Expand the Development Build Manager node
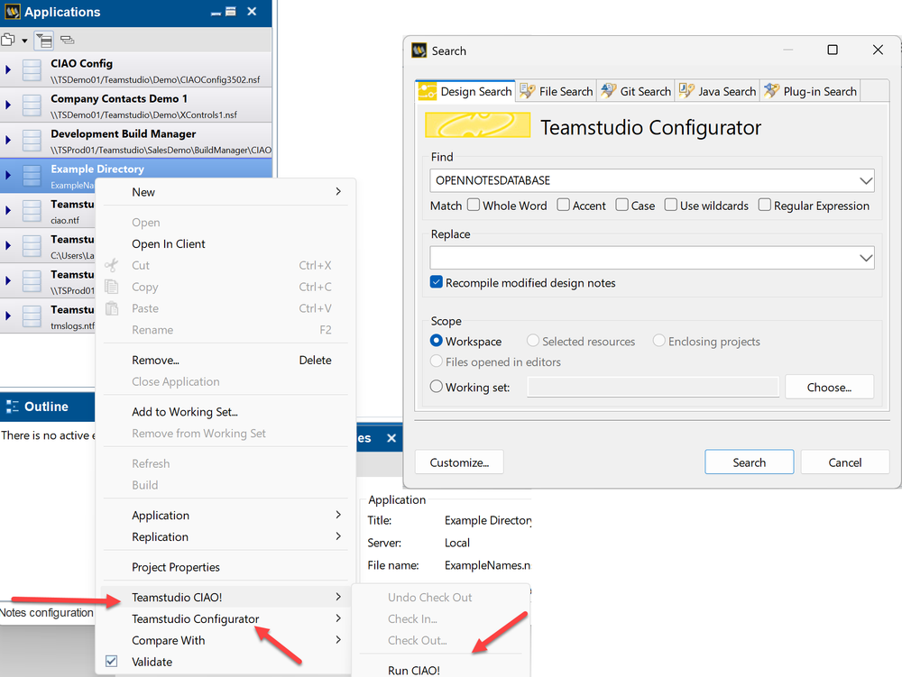 coord(8,140)
